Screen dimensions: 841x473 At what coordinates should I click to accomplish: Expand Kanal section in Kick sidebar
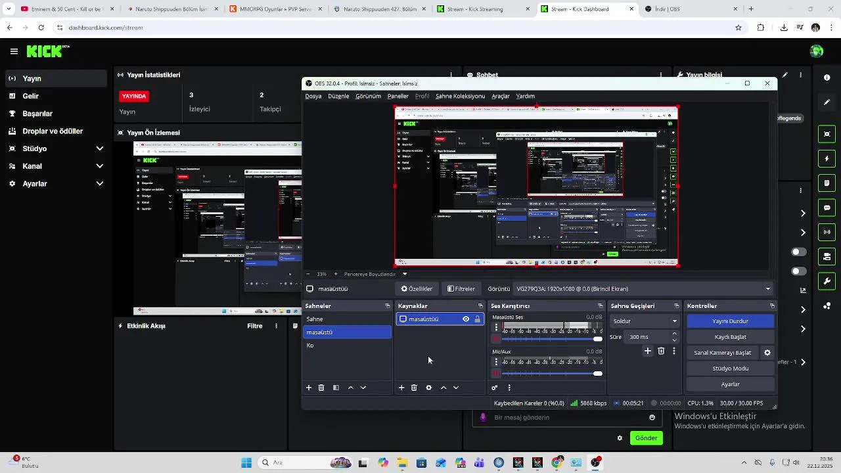100,166
